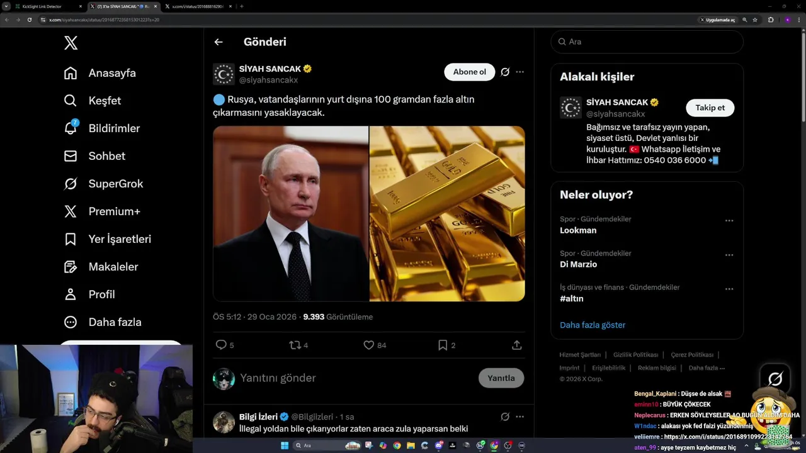Bookmark the post
The width and height of the screenshot is (806, 453).
coord(443,345)
